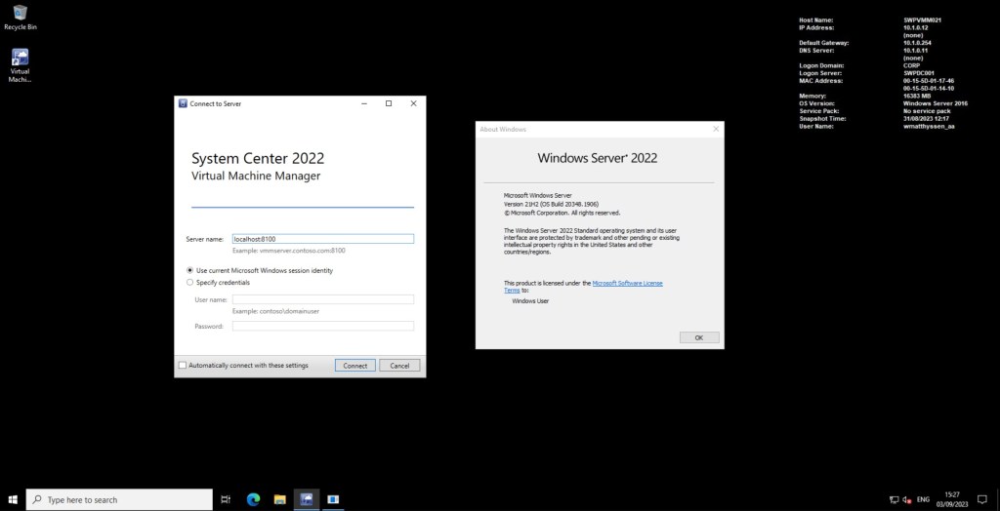
Task: Launch Microsoft Edge from the taskbar
Action: coord(253,499)
